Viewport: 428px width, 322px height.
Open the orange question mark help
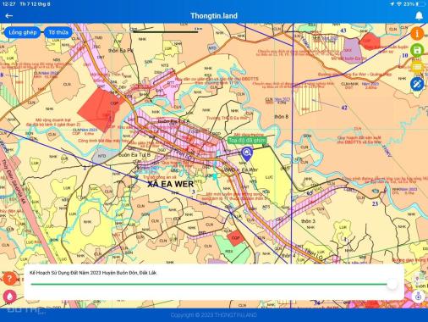click(x=9, y=279)
